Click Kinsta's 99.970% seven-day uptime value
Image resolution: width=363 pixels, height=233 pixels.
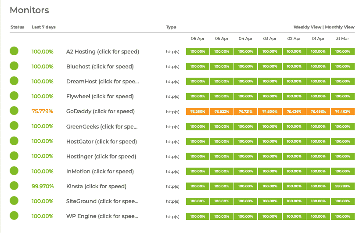click(x=42, y=186)
